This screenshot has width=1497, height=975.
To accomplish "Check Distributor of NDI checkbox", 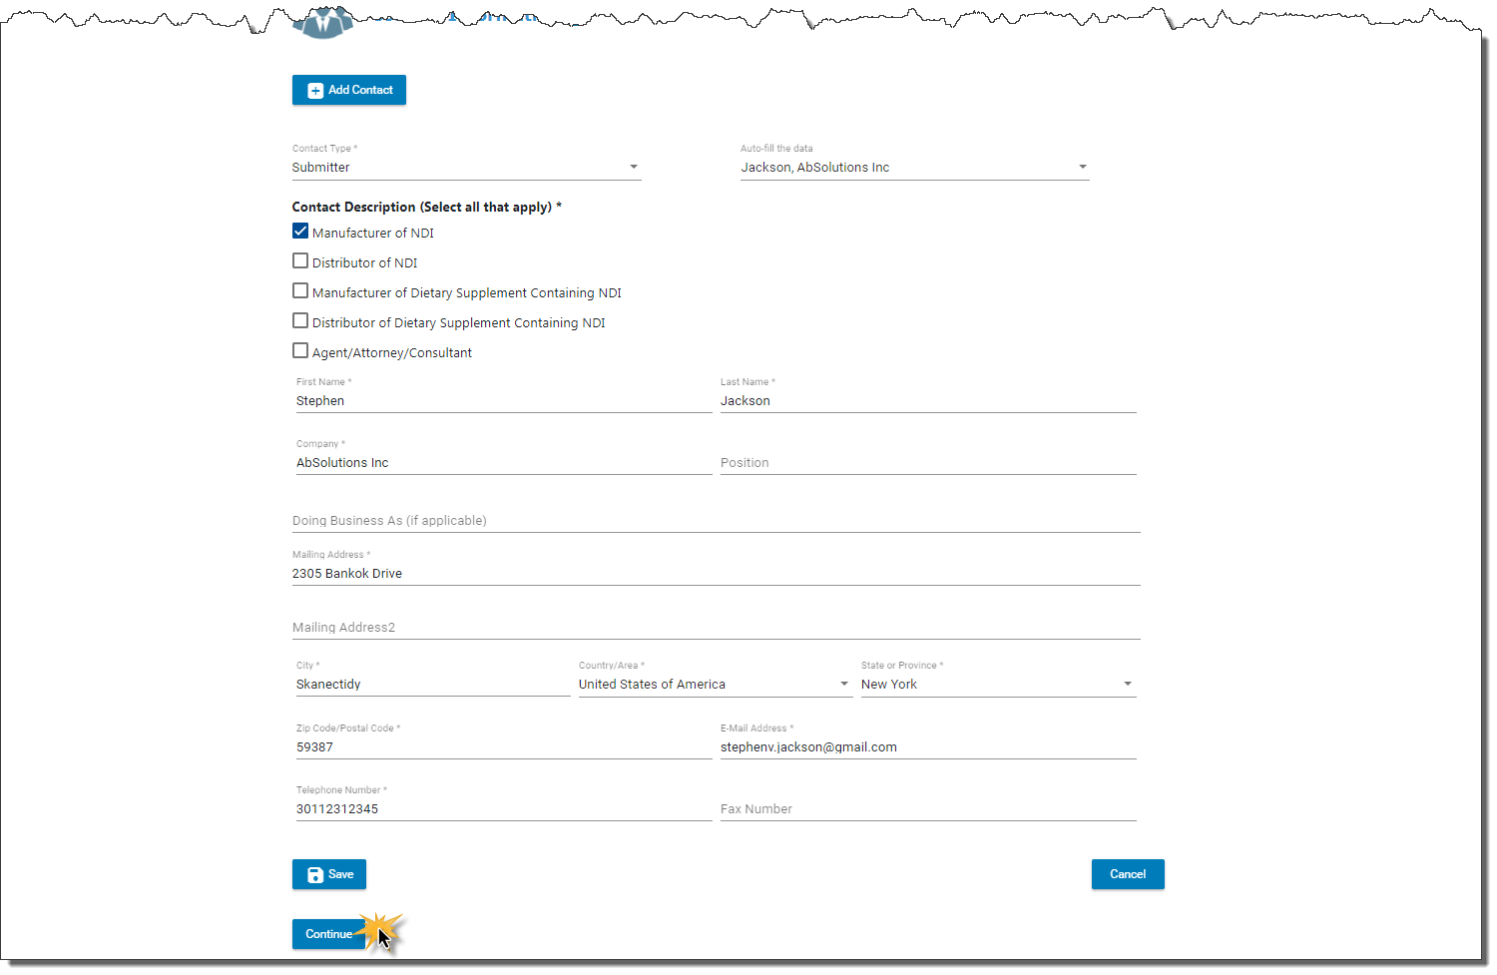I will click(300, 261).
